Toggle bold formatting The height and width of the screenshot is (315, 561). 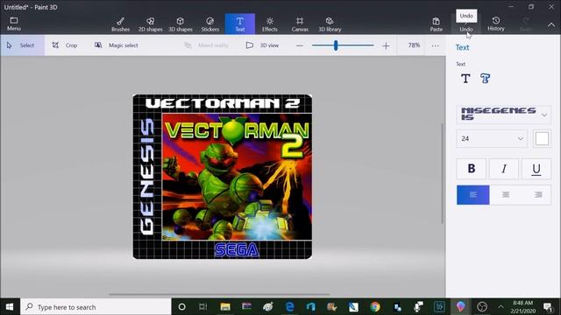tap(472, 169)
